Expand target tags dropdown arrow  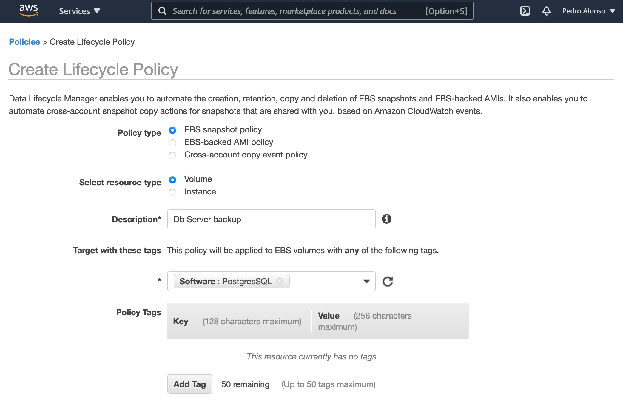click(x=366, y=281)
